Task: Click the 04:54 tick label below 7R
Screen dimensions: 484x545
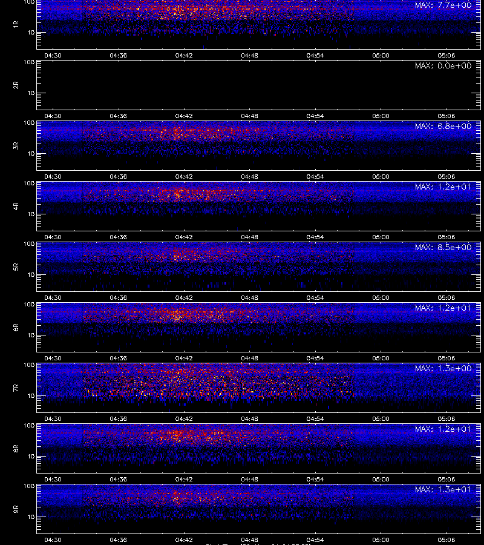Action: (315, 419)
